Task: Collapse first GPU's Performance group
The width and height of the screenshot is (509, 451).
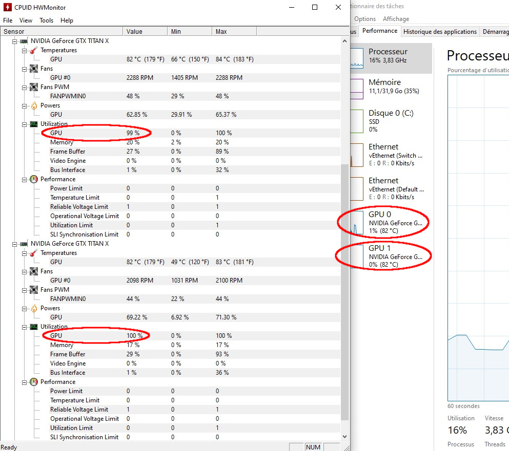Action: coord(24,180)
